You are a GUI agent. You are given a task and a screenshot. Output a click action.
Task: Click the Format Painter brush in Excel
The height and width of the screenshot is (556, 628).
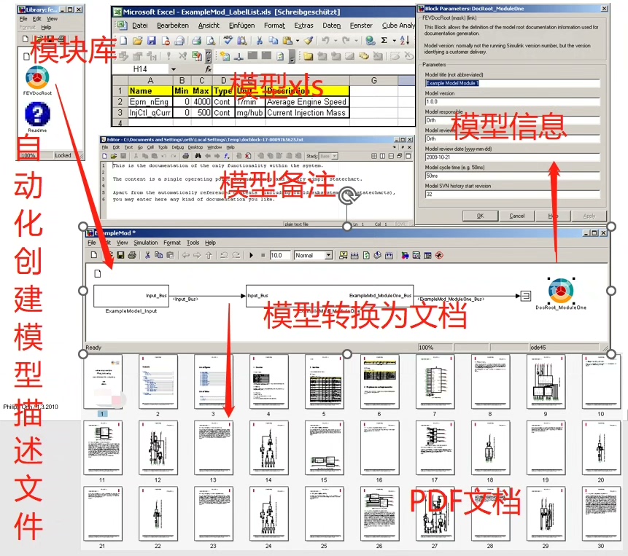pyautogui.click(x=309, y=40)
